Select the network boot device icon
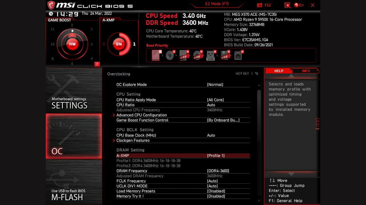The image size is (366, 205). tap(239, 55)
